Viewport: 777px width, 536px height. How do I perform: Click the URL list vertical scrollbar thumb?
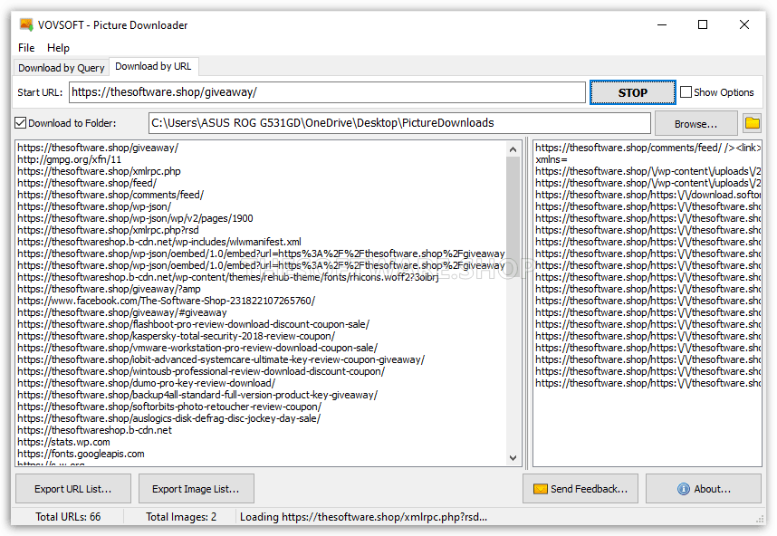click(513, 218)
